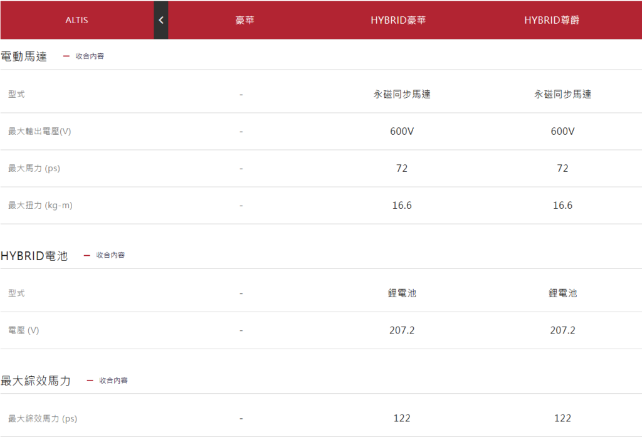
Task: Click the 最大扭力 (kg-m) row label
Action: [40, 205]
